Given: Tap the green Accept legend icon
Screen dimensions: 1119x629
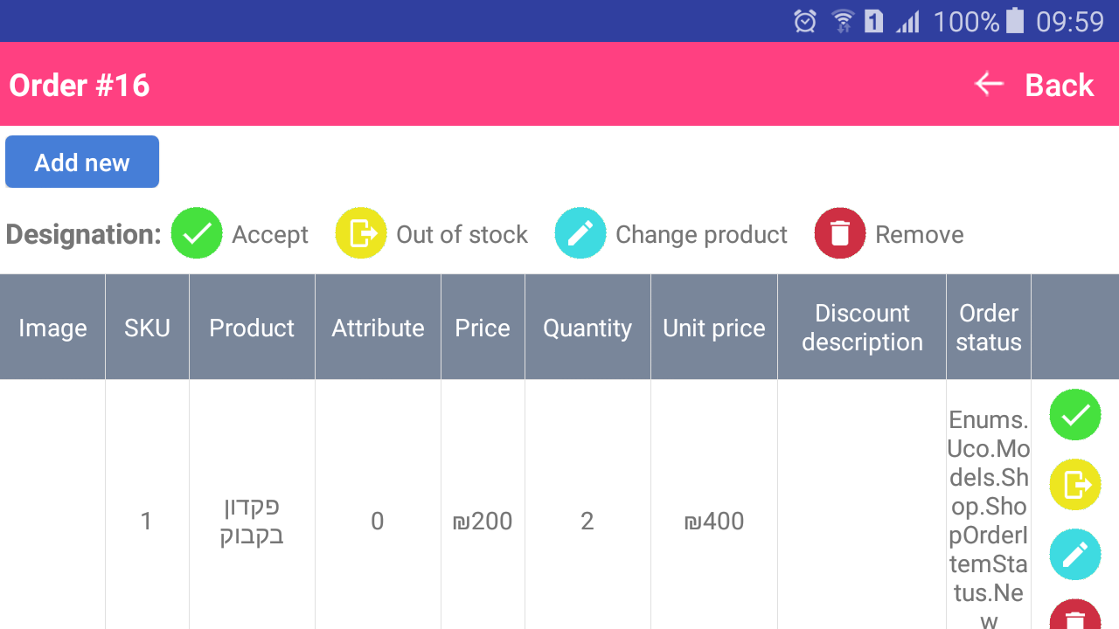Looking at the screenshot, I should (x=197, y=233).
